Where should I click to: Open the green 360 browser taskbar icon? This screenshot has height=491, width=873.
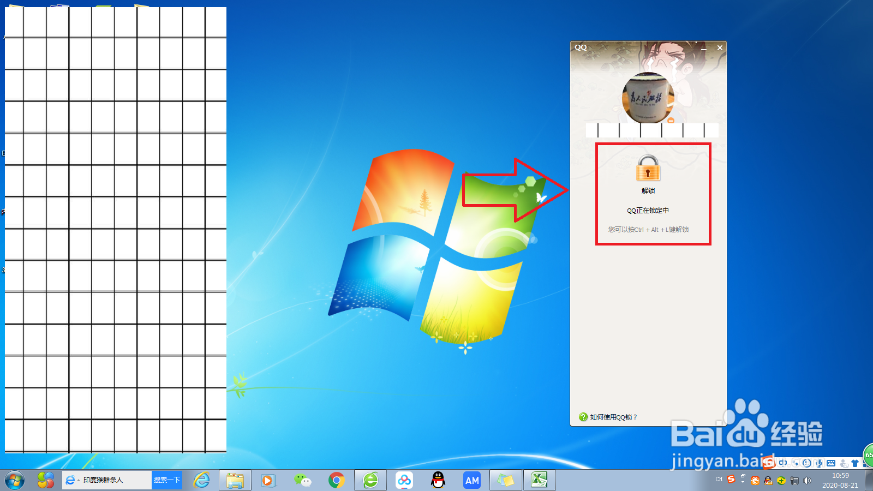(x=370, y=480)
